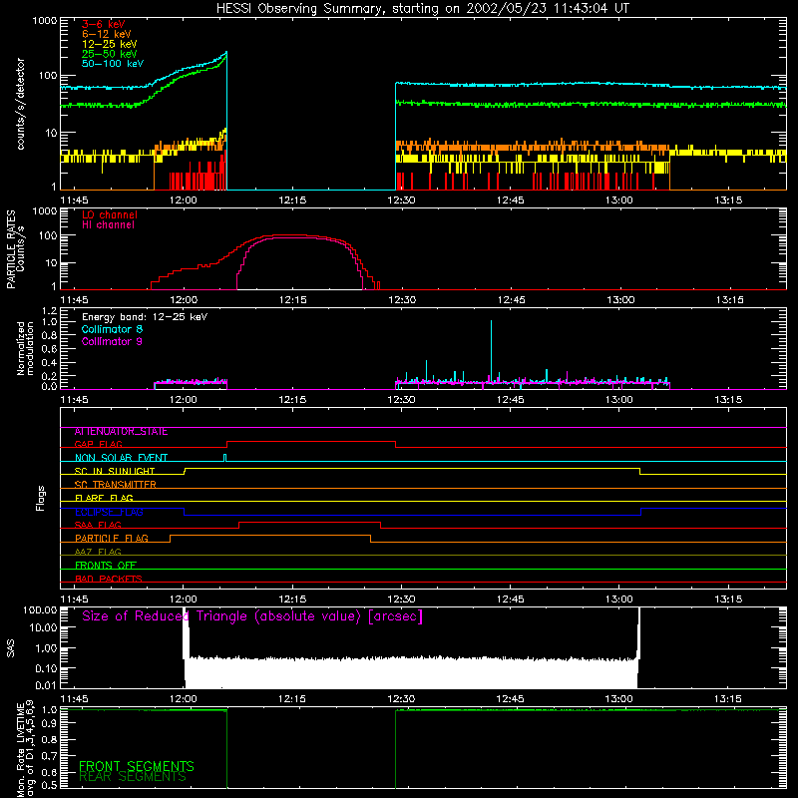Click the HESSI Observing Summary plot title
798x798 pixels.
(422, 9)
